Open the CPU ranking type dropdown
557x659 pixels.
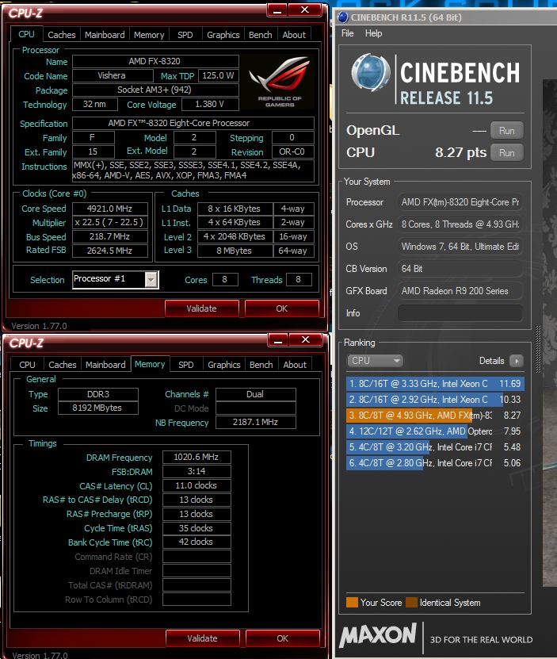click(375, 361)
